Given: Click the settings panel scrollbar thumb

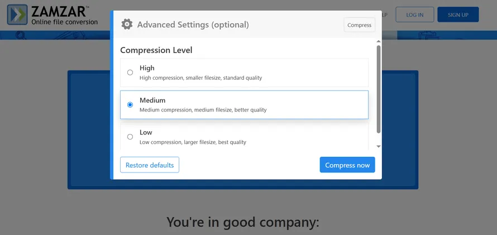Looking at the screenshot, I should [x=379, y=89].
